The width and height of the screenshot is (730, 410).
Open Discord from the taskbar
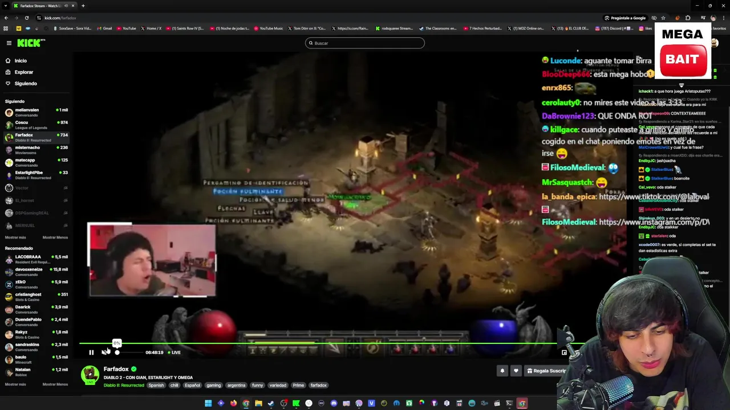334,403
